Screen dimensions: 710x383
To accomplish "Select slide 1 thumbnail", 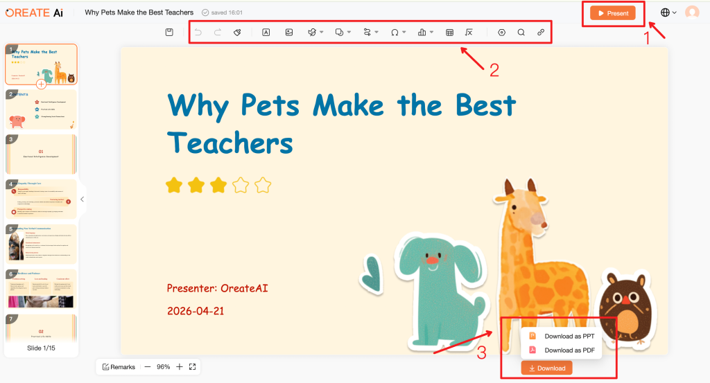I will (41, 64).
